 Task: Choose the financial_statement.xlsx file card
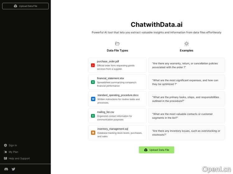coord(117,82)
